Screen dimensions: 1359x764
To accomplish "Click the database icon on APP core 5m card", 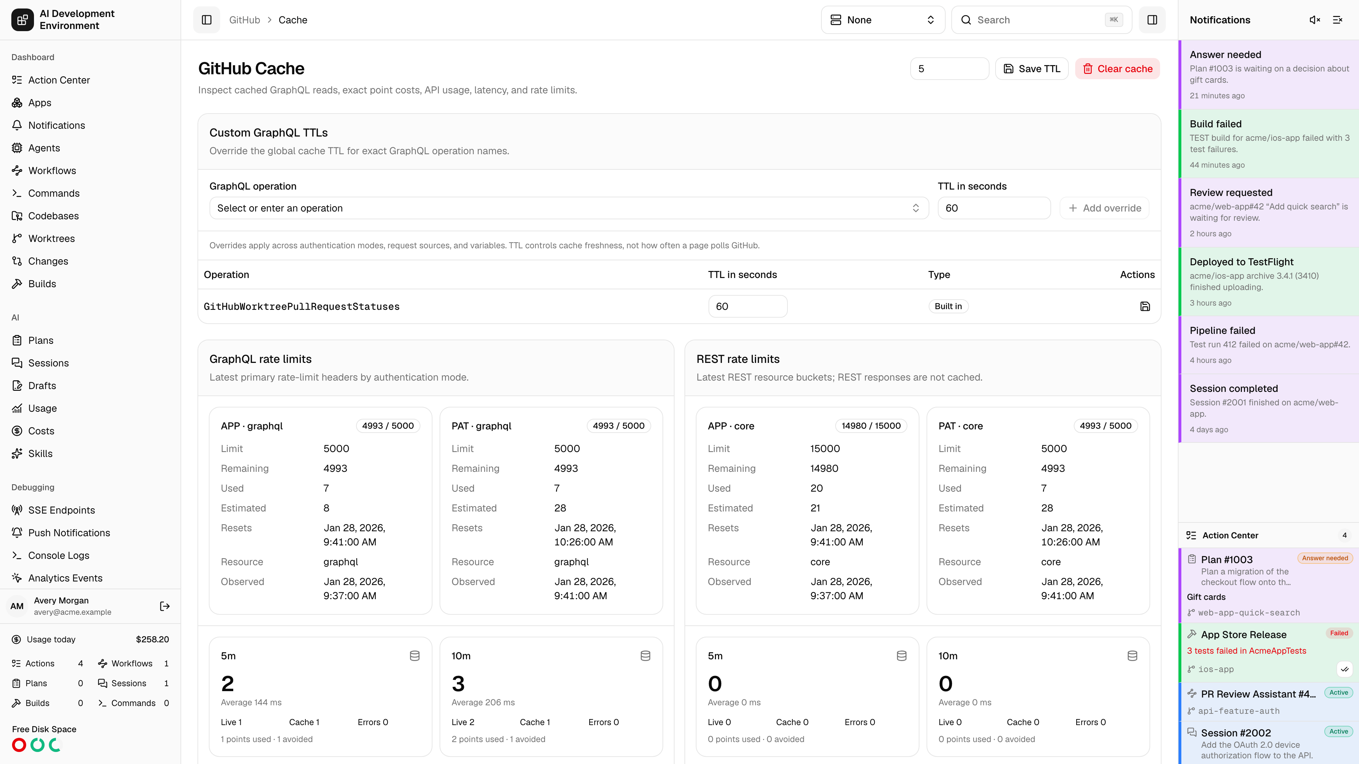I will pyautogui.click(x=902, y=656).
